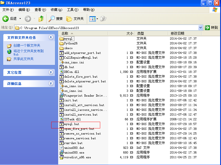
Task: Click the Views grid icon
Action: 92,19
